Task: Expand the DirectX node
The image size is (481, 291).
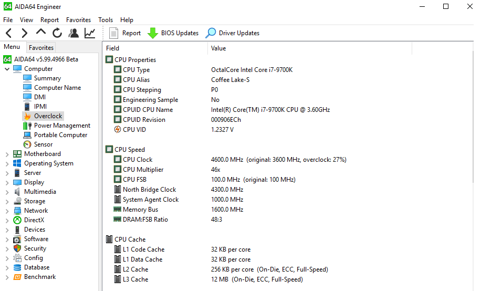Action: click(x=7, y=221)
